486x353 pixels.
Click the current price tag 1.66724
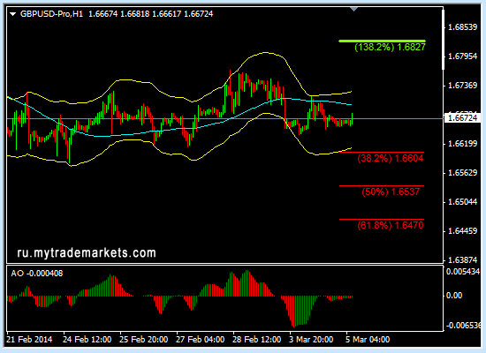tap(462, 118)
